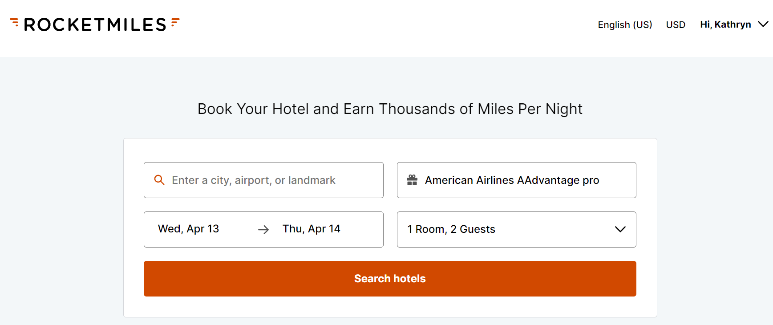
Task: Select the check-out date Thu, Apr 14
Action: 311,229
